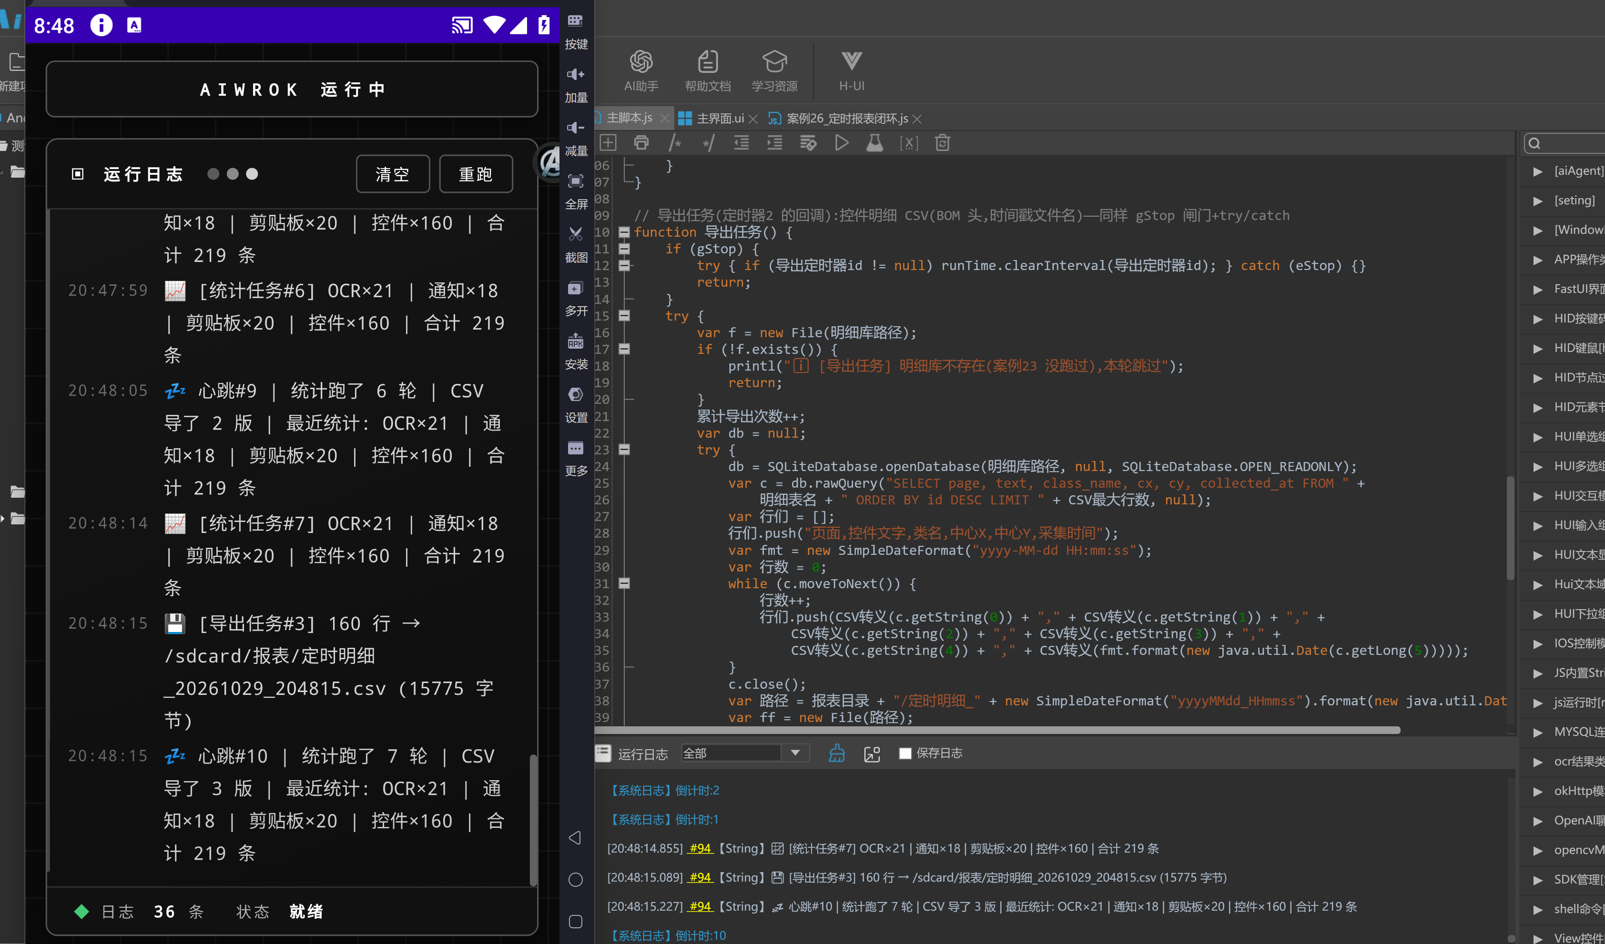Open 学习资源 learning resources
1605x944 pixels.
[x=774, y=70]
